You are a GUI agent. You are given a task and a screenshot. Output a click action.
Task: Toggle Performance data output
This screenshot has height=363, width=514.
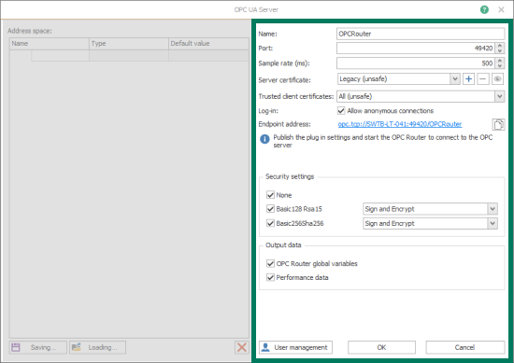(x=270, y=277)
